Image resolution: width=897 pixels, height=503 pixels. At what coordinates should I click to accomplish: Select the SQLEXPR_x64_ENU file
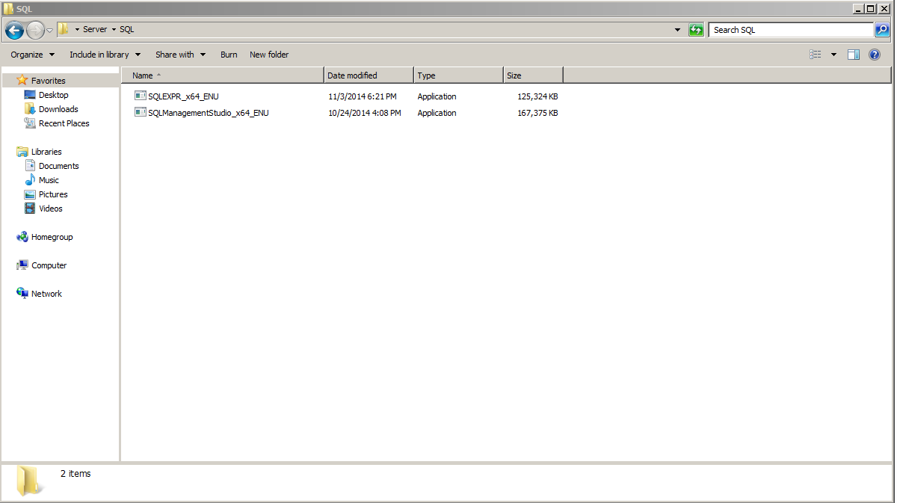point(183,96)
